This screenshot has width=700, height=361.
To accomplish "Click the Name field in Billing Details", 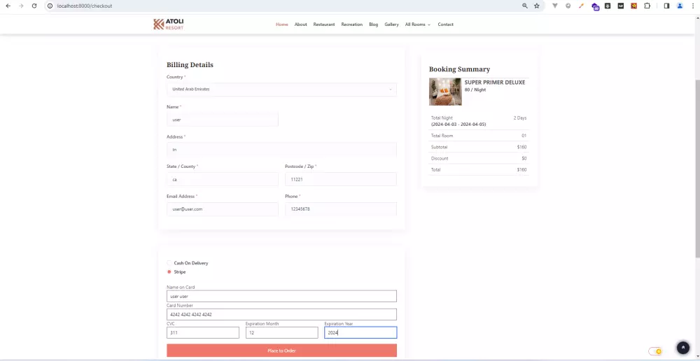I will tap(223, 120).
